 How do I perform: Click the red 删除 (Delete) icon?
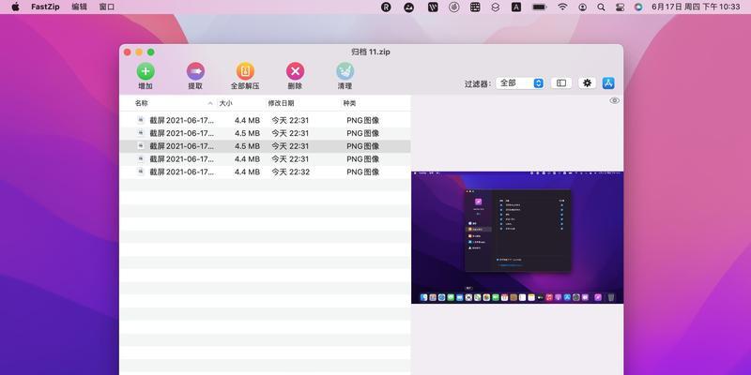[295, 72]
